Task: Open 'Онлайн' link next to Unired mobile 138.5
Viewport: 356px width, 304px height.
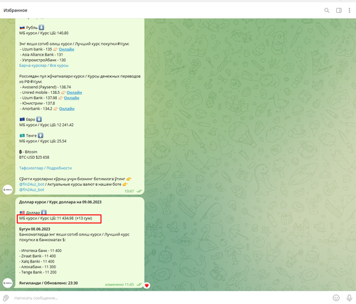Action: (74, 93)
